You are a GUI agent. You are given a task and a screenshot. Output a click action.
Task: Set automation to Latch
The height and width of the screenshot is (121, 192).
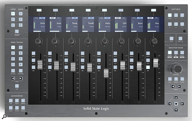17,108
